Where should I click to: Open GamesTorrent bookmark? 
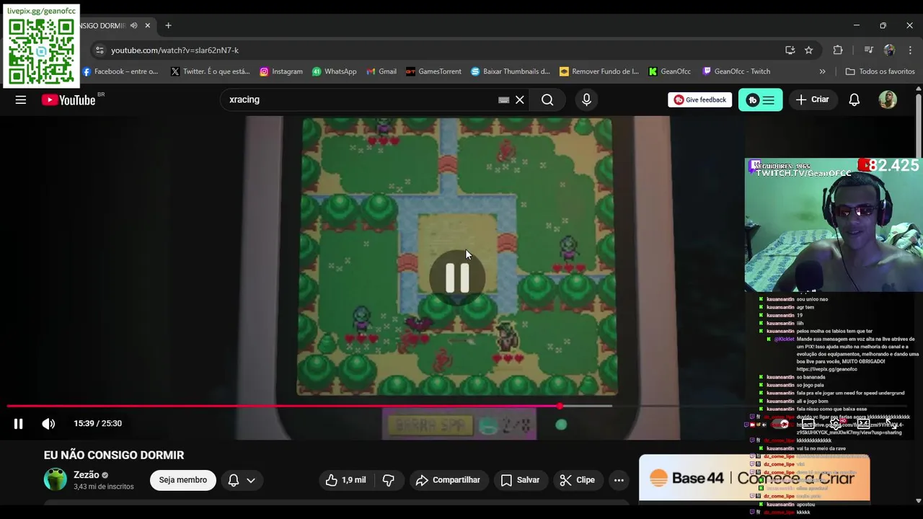[433, 71]
